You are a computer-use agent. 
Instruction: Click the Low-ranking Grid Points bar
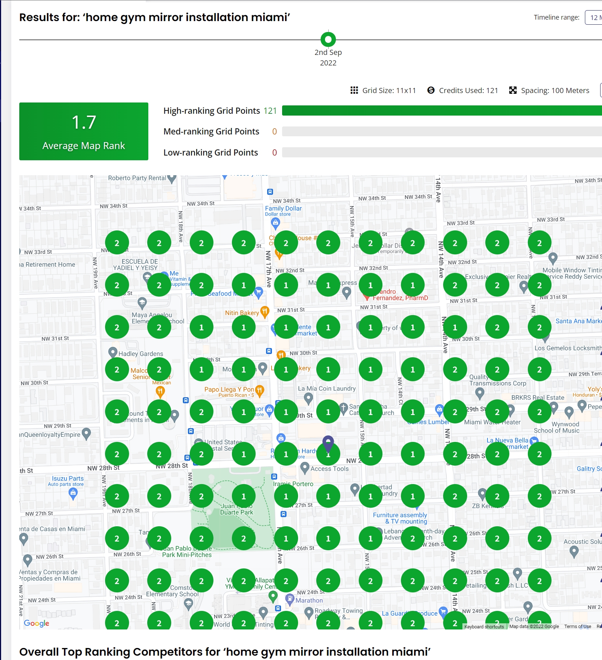pyautogui.click(x=442, y=152)
